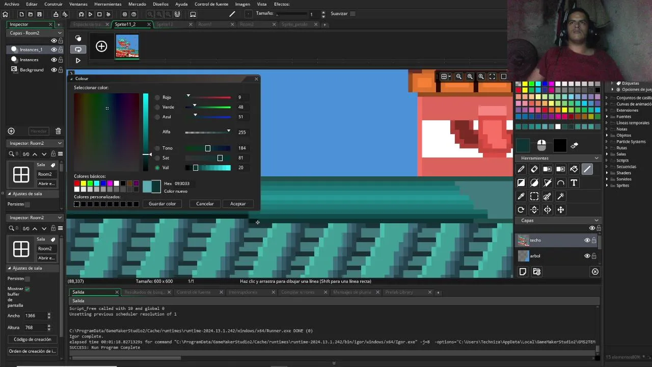Toggle lock on the techo layer

pyautogui.click(x=594, y=240)
